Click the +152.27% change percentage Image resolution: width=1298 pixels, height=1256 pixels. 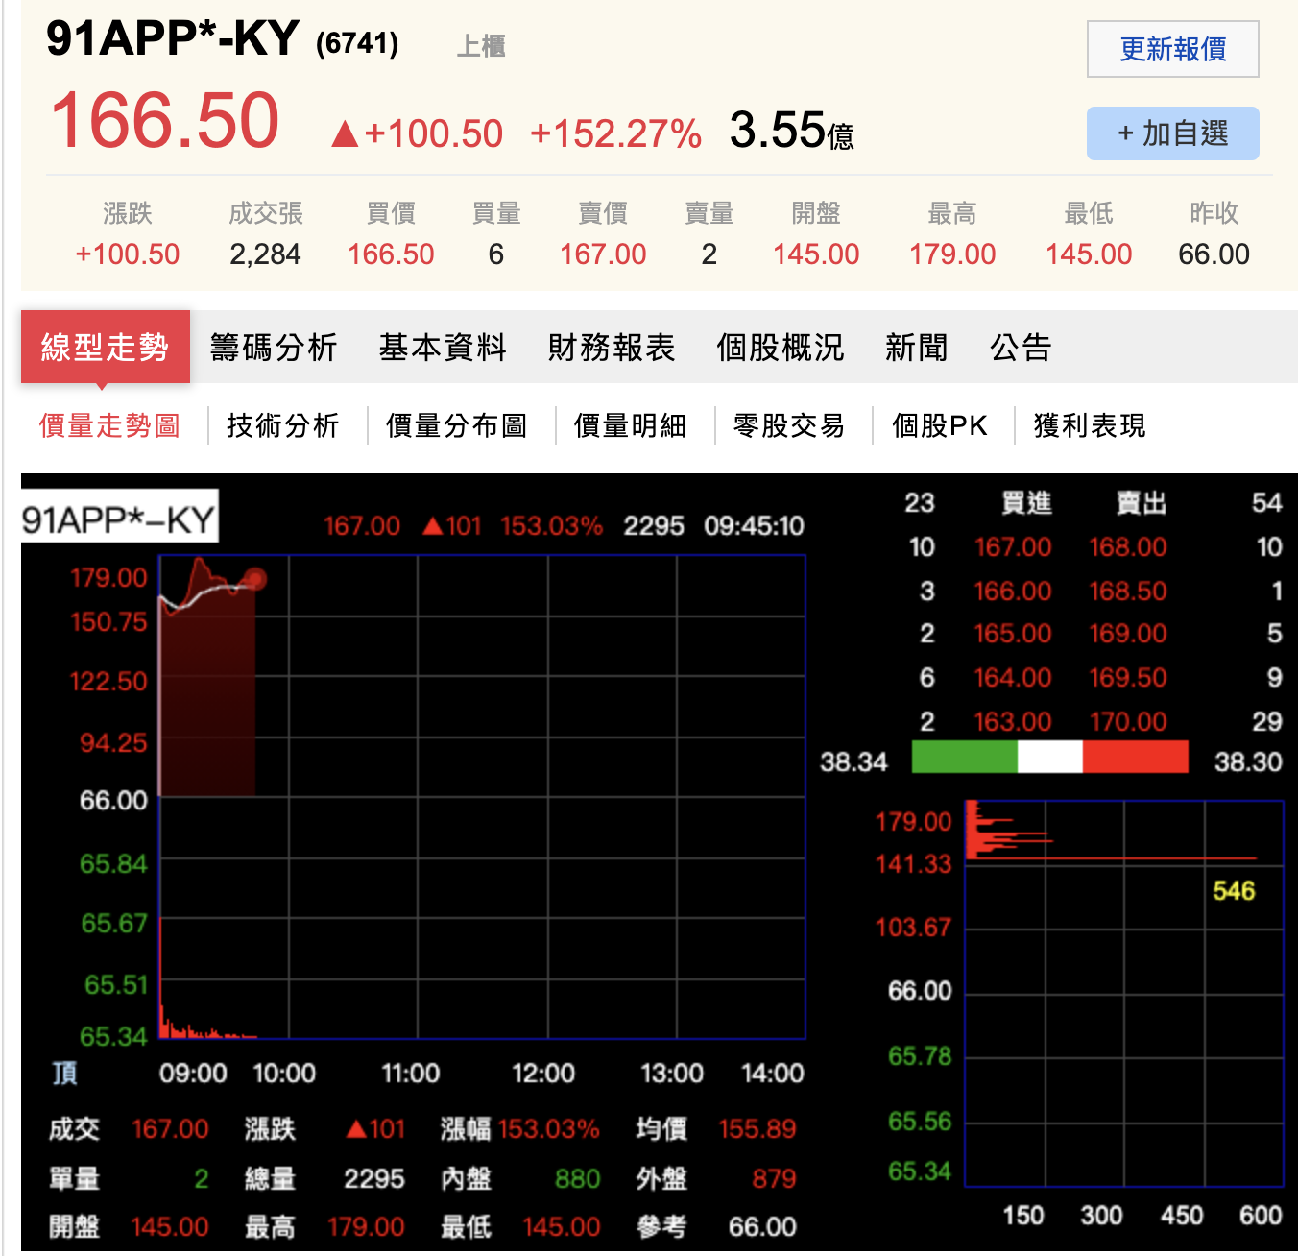click(615, 134)
